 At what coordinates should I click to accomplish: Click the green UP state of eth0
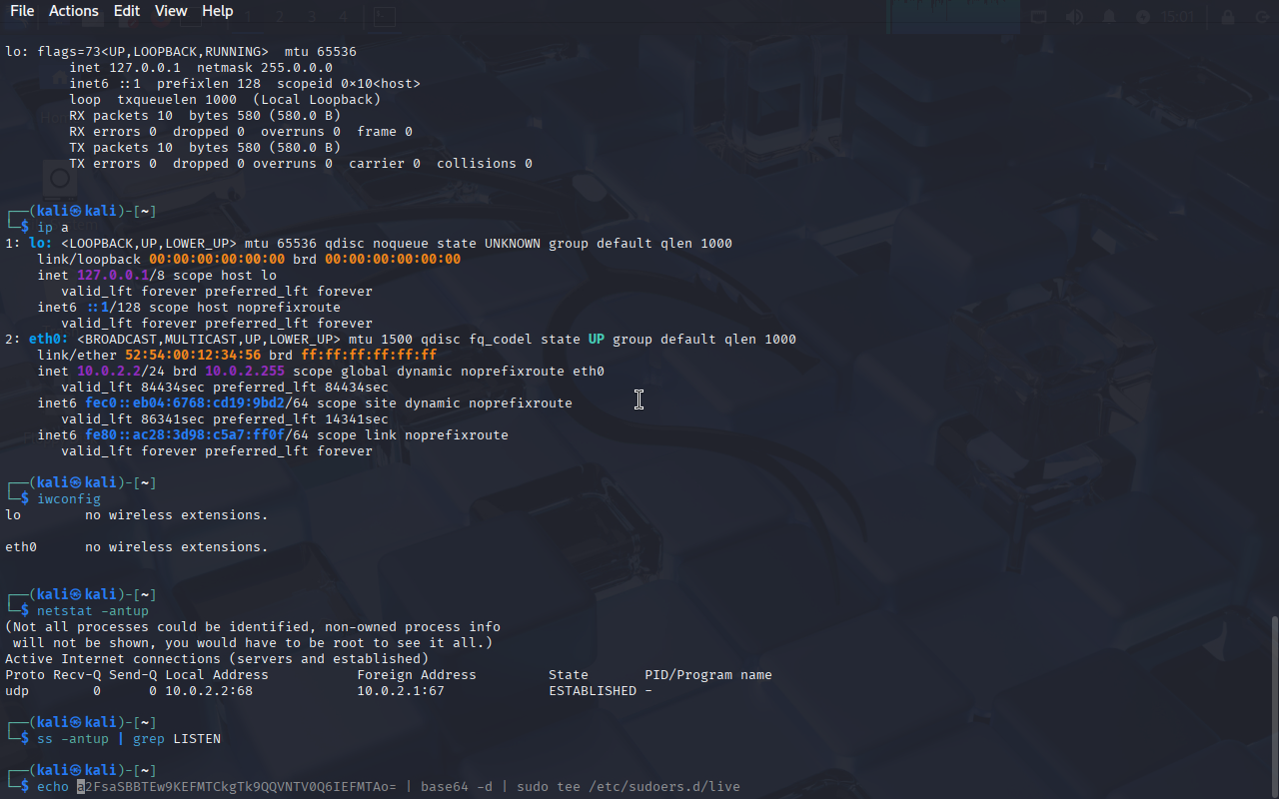click(597, 340)
